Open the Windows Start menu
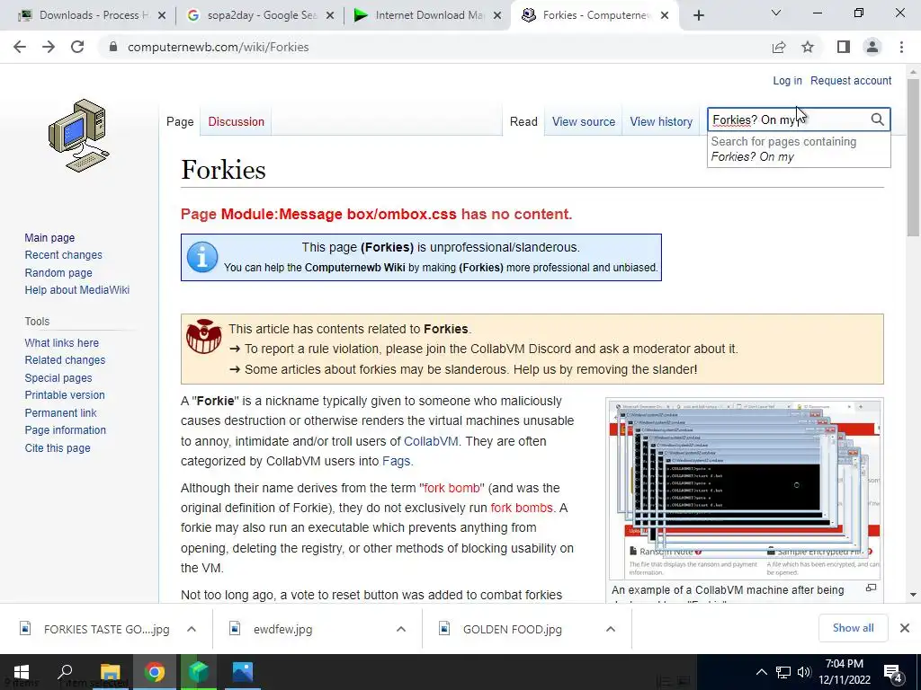 pos(22,672)
